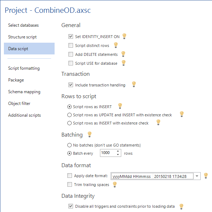212x212 pixels.
Task: Open the Structure script page
Action: coord(22,37)
